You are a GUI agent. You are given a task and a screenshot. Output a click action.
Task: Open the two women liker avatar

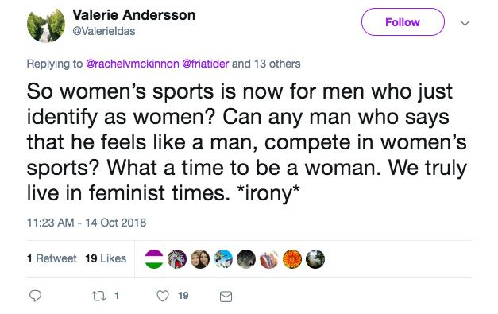click(200, 259)
